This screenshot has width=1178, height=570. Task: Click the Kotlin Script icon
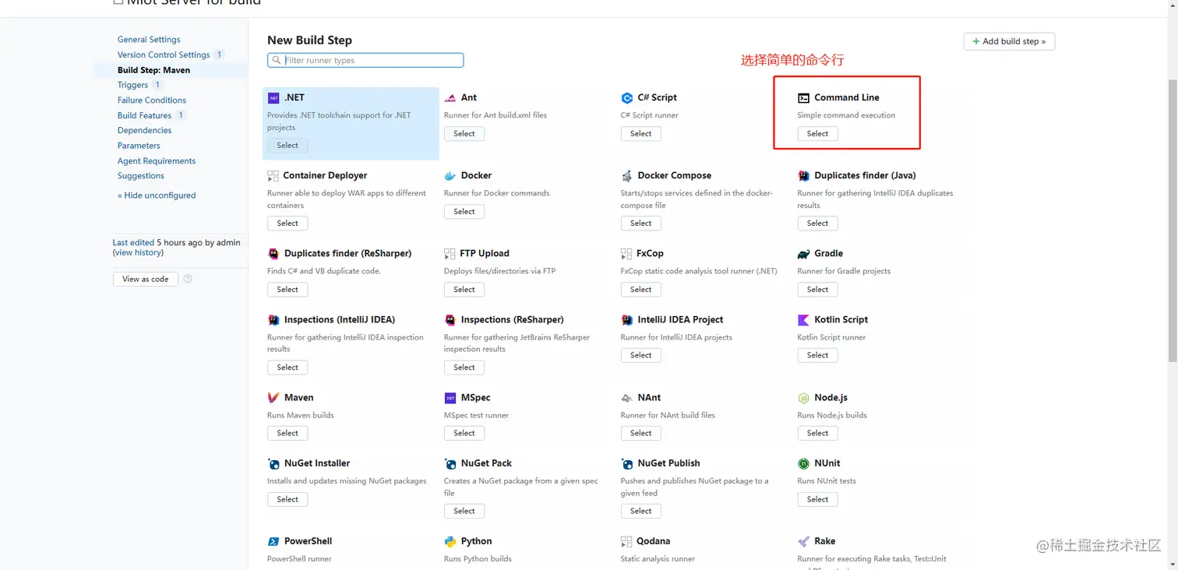pyautogui.click(x=803, y=320)
